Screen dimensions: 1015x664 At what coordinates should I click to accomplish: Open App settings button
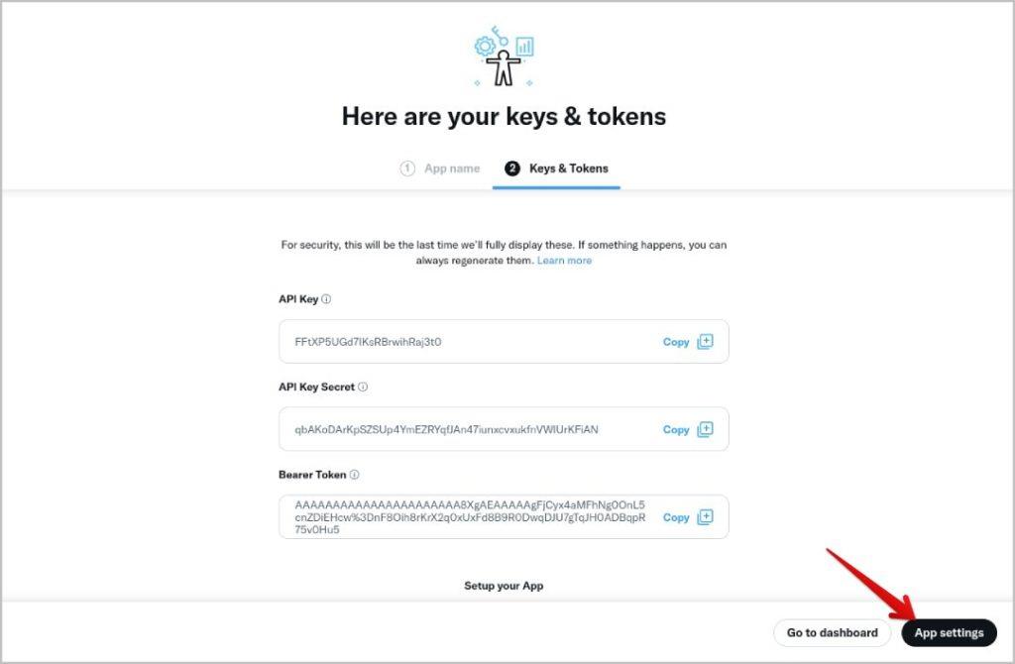click(949, 633)
